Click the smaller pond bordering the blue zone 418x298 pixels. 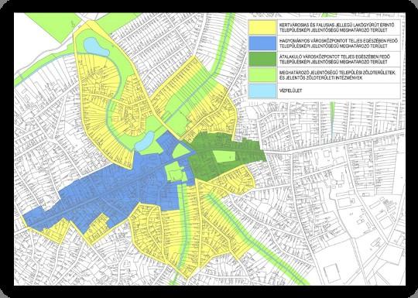[144, 142]
